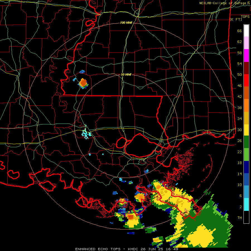Screen dimensions: 251x251
Task: Click the '46' legend value
Action: pyautogui.click(x=240, y=86)
